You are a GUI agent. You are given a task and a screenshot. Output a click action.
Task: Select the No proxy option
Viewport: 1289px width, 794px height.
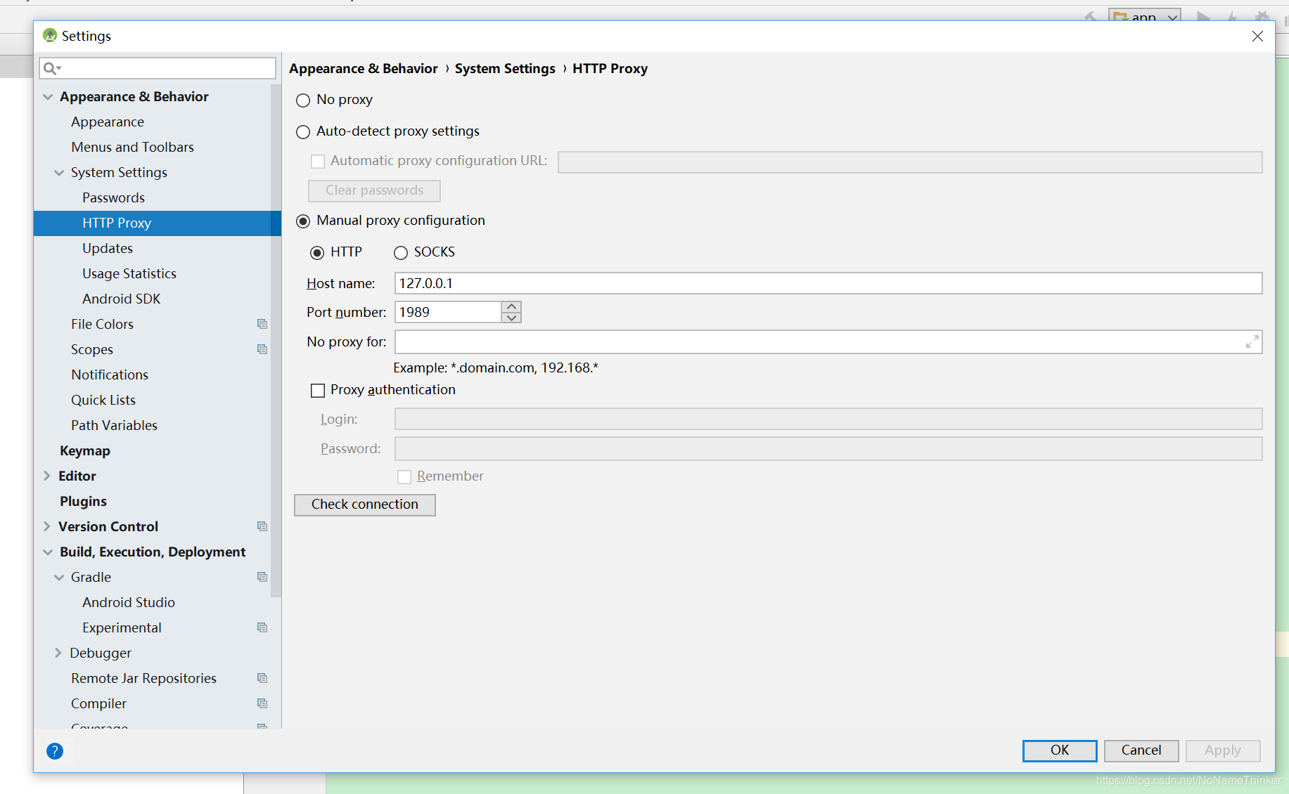click(x=303, y=100)
